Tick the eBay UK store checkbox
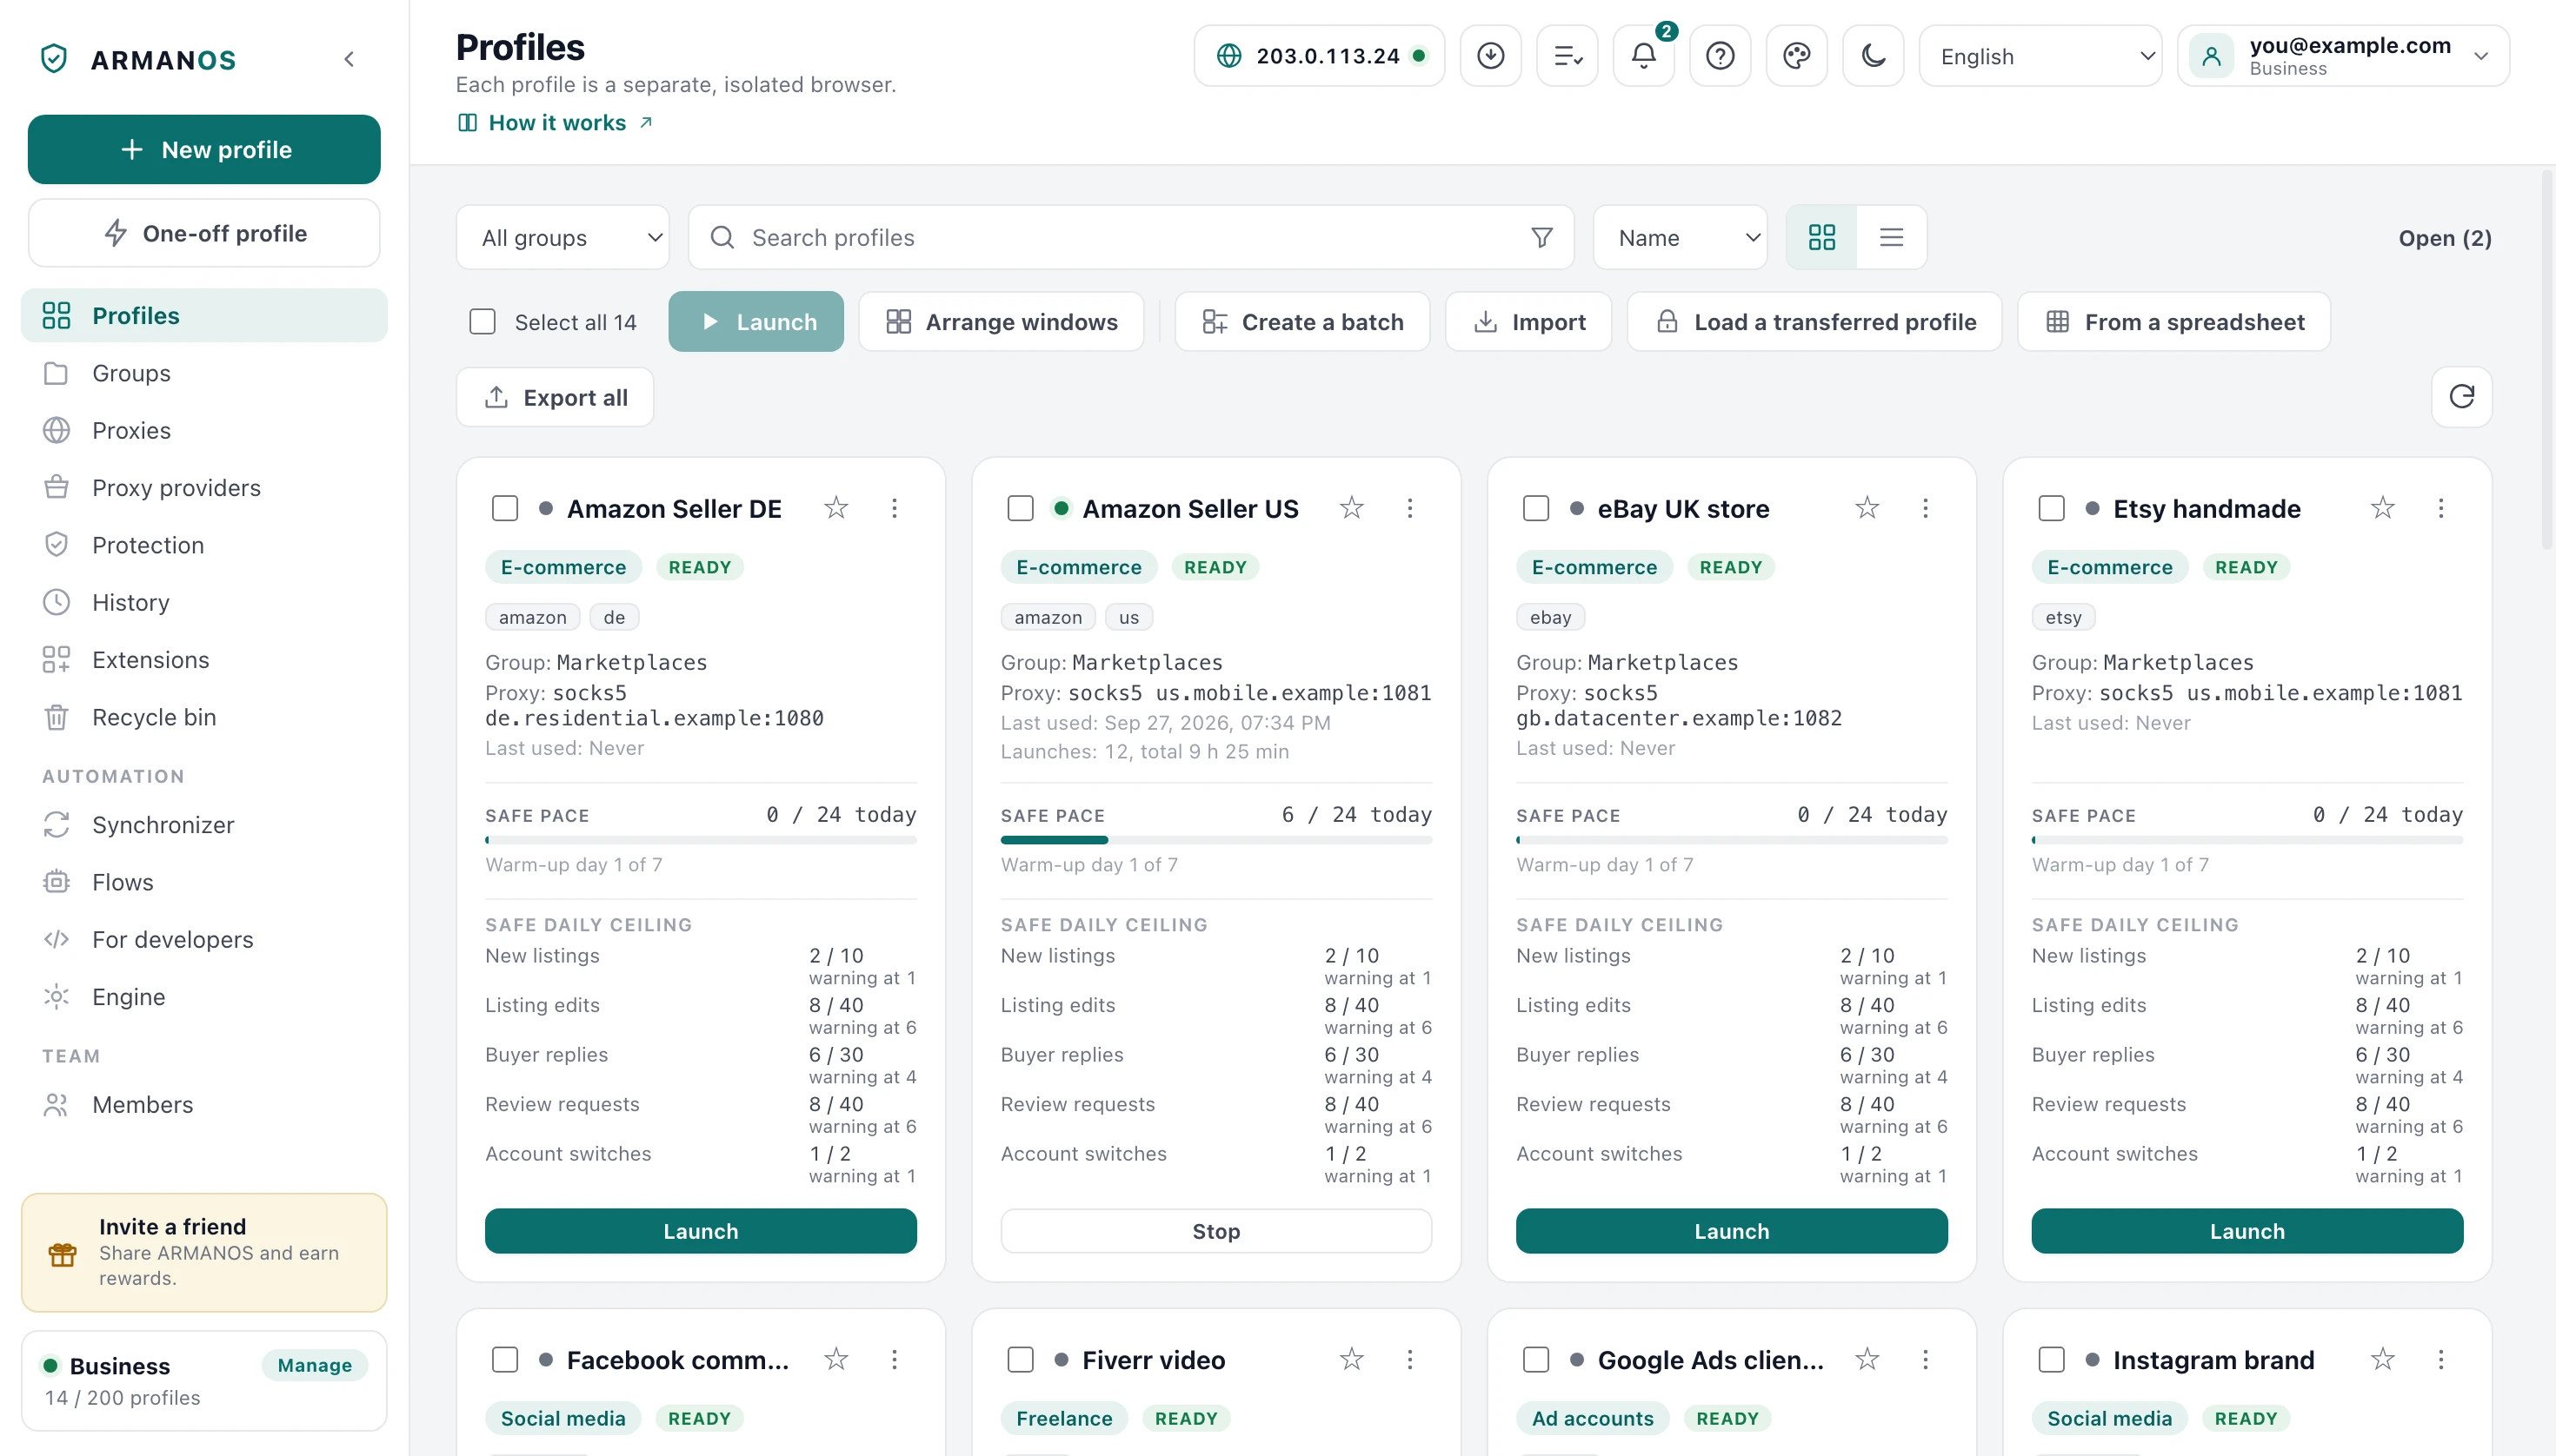Image resolution: width=2556 pixels, height=1456 pixels. click(1535, 508)
